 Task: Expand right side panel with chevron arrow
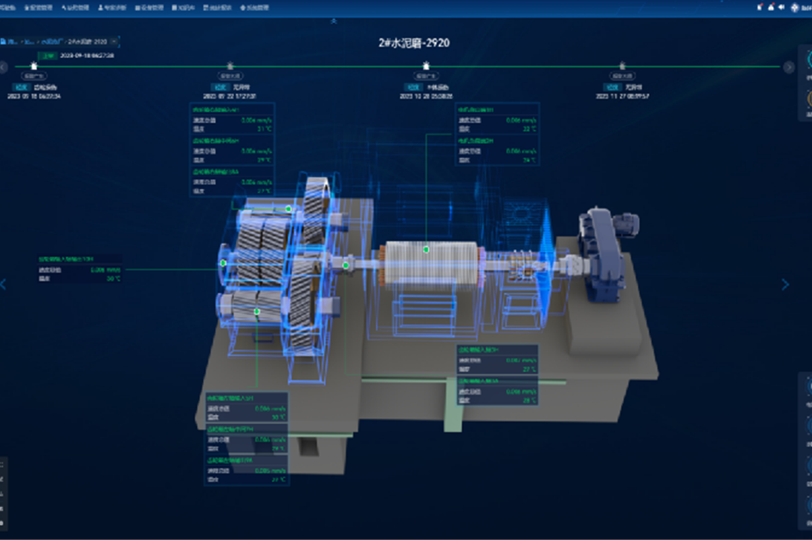[785, 285]
